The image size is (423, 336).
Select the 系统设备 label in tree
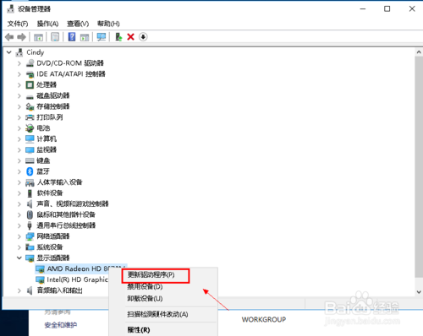point(50,247)
